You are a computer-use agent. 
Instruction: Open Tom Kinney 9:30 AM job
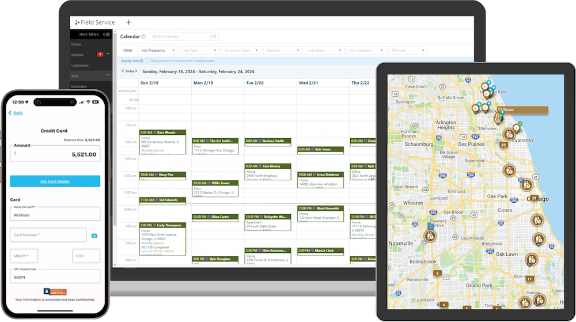pos(268,172)
